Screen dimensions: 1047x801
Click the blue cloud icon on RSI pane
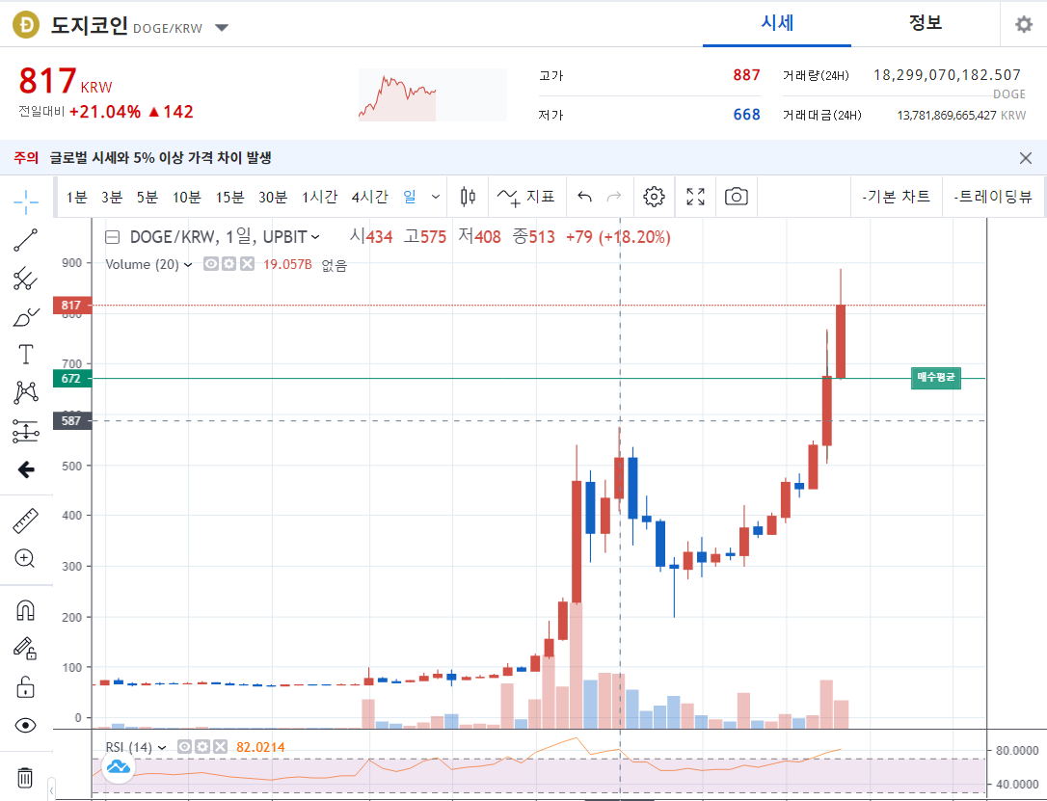pos(119,766)
